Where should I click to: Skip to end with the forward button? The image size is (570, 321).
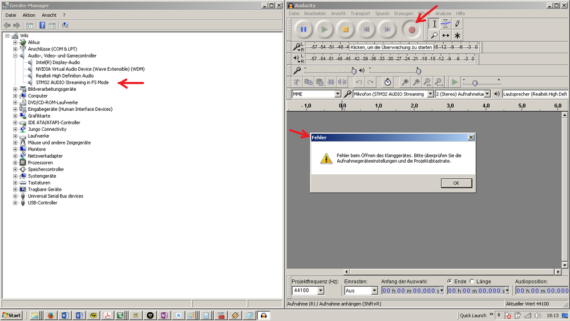point(387,30)
